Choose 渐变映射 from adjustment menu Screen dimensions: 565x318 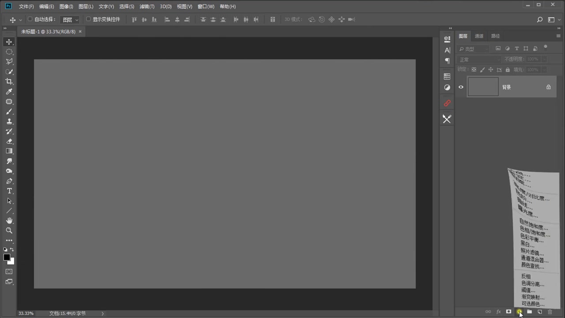(533, 297)
